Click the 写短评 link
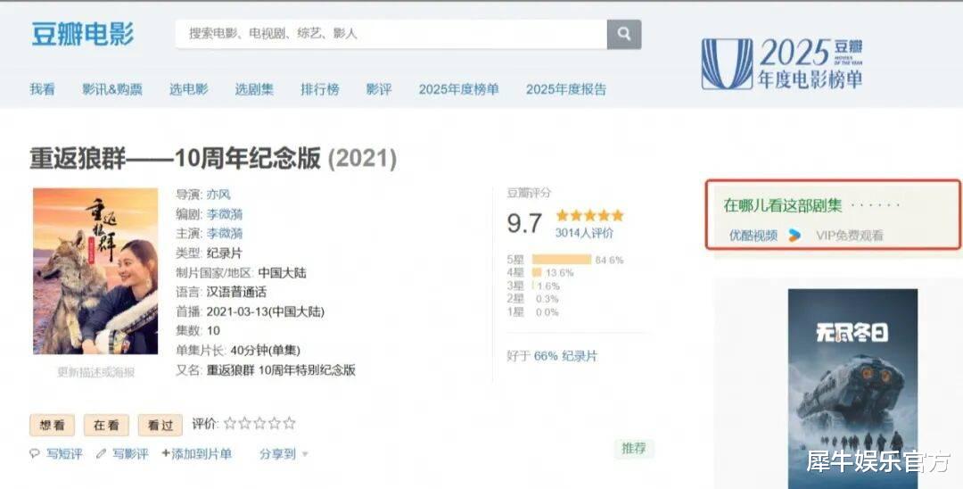The width and height of the screenshot is (963, 489). click(x=64, y=454)
